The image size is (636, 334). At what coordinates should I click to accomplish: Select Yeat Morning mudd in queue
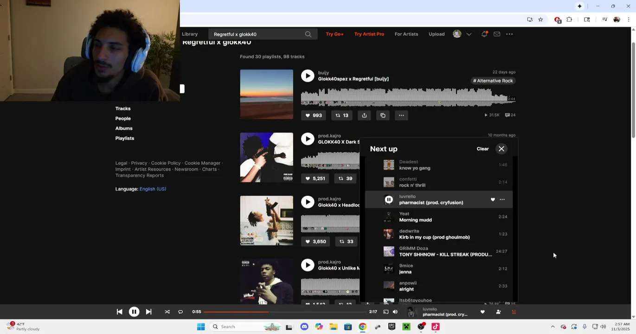(x=439, y=217)
